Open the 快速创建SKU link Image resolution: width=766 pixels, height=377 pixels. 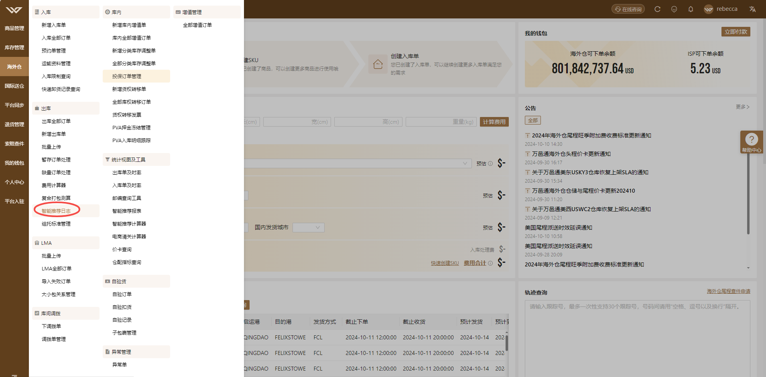click(x=445, y=263)
